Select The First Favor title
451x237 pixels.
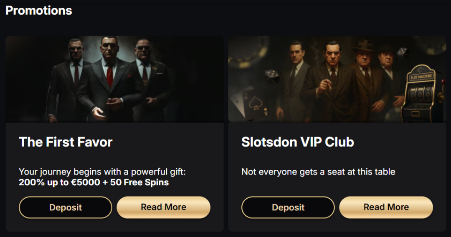(x=66, y=142)
